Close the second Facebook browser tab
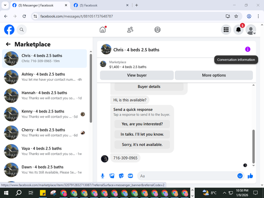The height and width of the screenshot is (198, 264). pos(127,5)
